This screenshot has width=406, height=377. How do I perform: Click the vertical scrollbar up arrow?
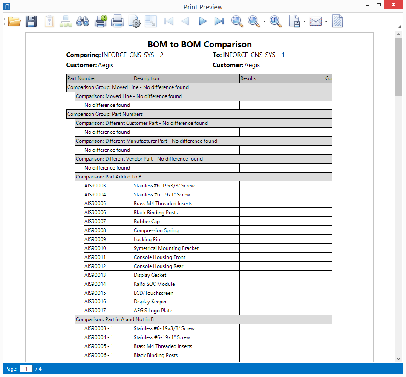[398, 34]
